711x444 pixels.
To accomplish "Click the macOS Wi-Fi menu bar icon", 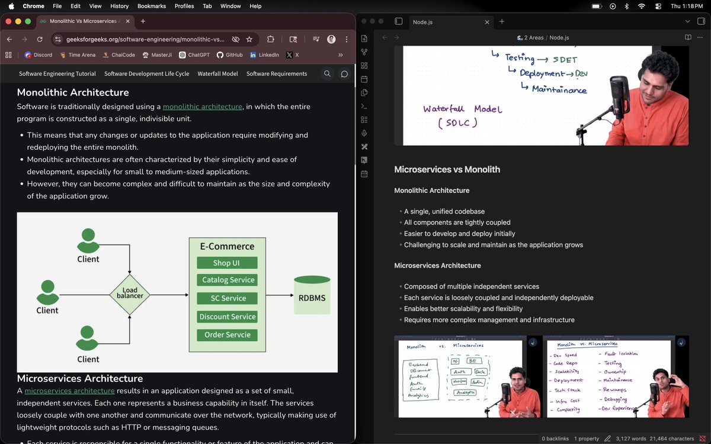I will [x=641, y=6].
